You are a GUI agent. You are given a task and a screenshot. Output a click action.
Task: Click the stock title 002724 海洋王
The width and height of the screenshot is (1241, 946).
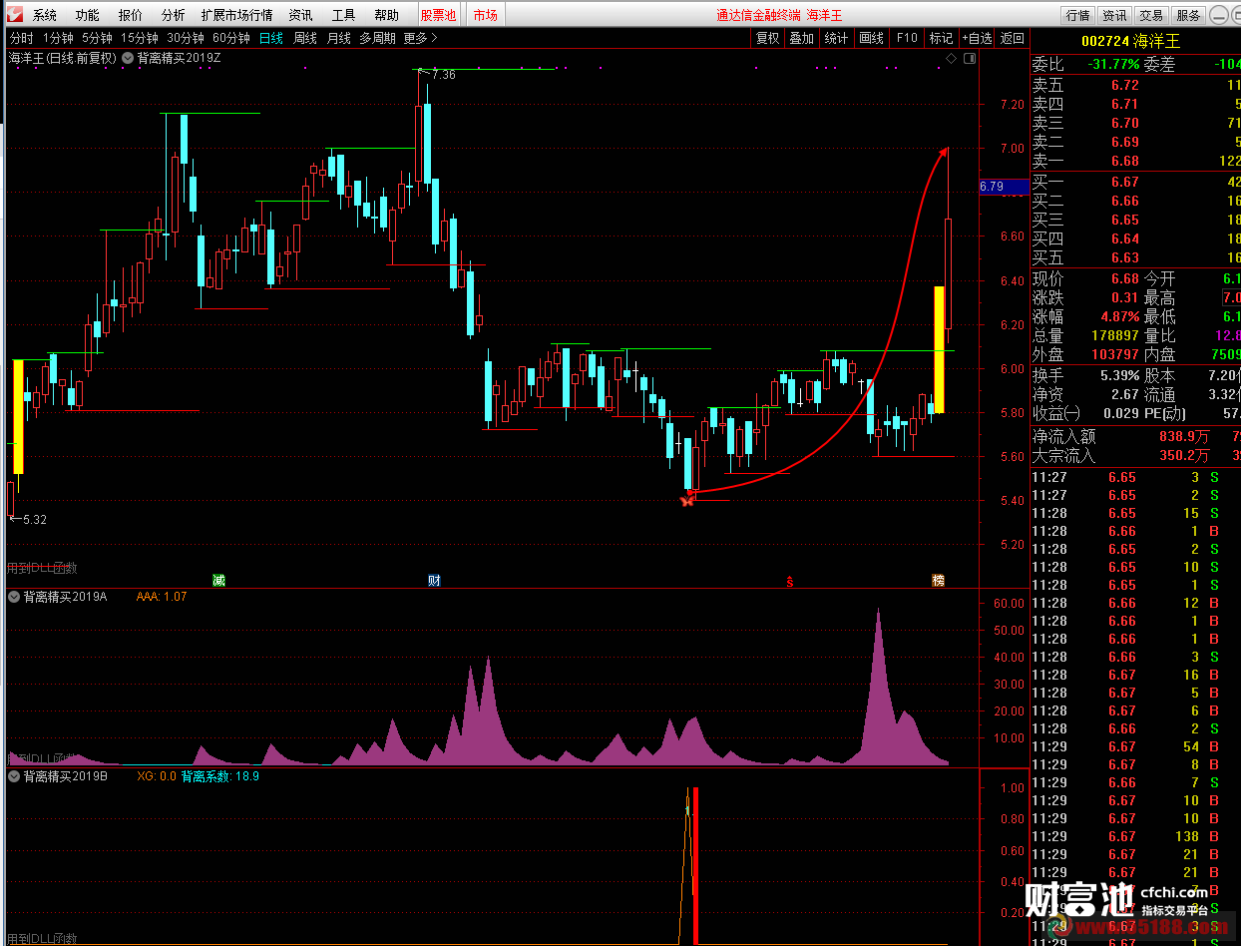click(x=1130, y=41)
